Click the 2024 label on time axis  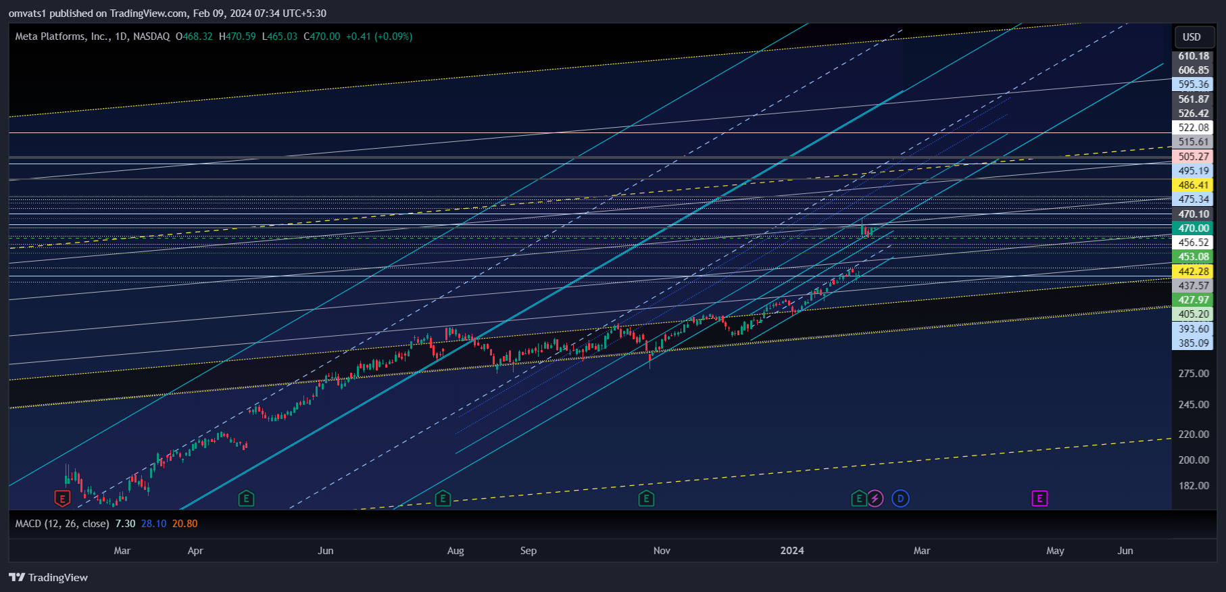[x=792, y=551]
